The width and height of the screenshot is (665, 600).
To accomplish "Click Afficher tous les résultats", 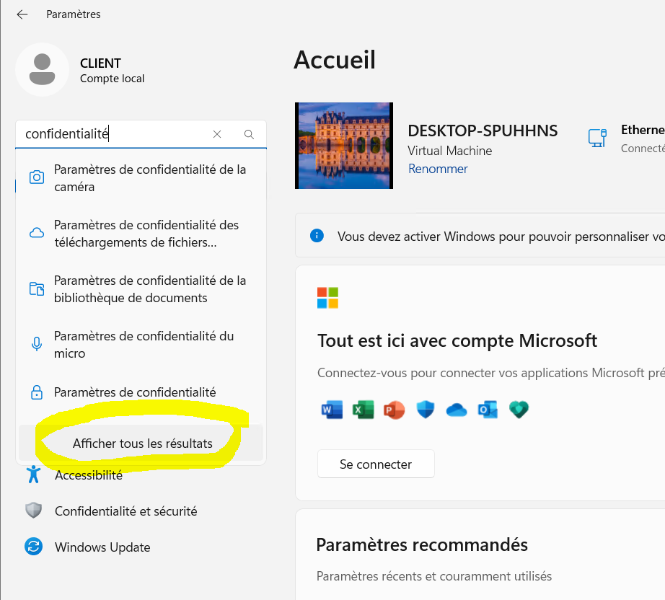I will click(x=141, y=444).
